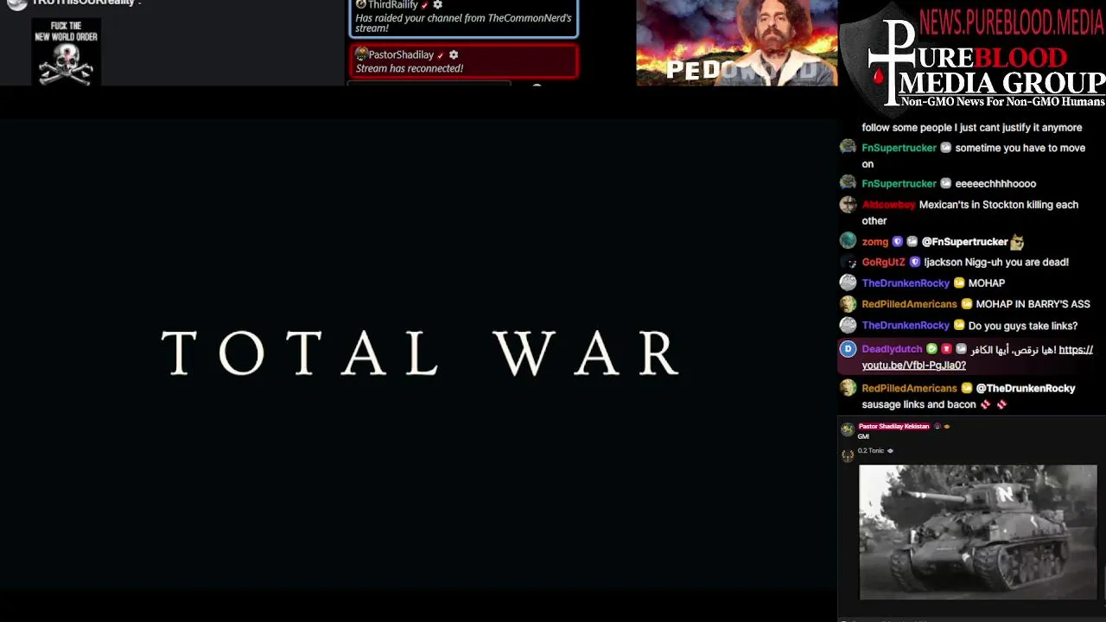This screenshot has width=1106, height=622.
Task: Click doge sunglasses emoji in zomg's message
Action: click(x=1017, y=241)
